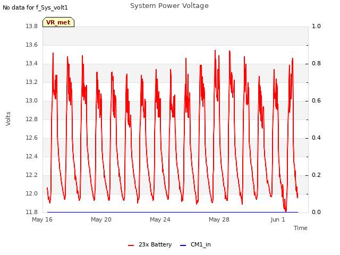
Task: Click the 12.8 left axis value
Action: click(x=31, y=119)
